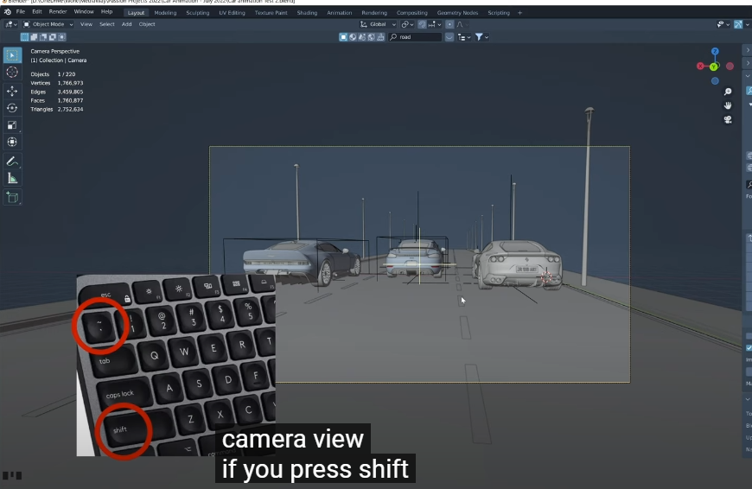Open the viewport Select menu
Viewport: 752px width, 489px height.
(x=107, y=24)
